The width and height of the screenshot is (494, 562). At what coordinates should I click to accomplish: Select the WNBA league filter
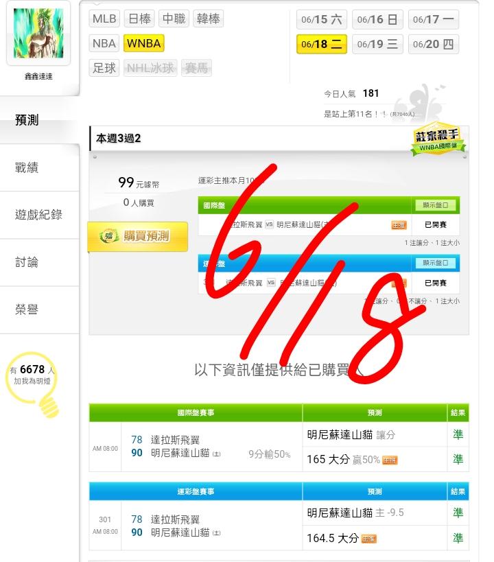point(144,43)
